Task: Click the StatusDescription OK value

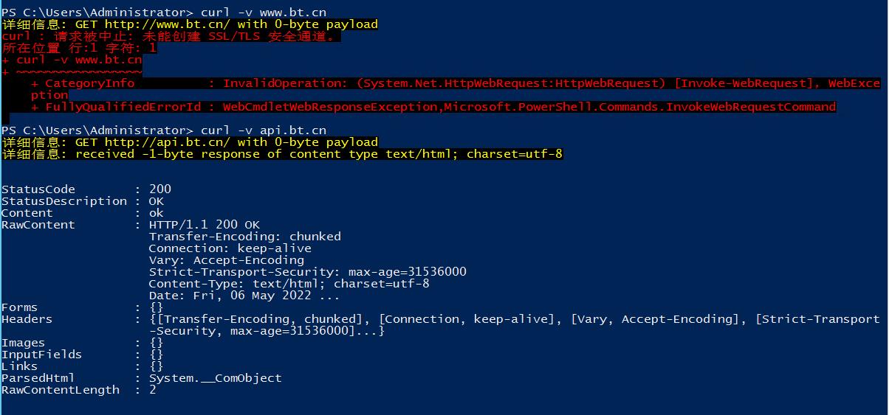Action: point(157,201)
